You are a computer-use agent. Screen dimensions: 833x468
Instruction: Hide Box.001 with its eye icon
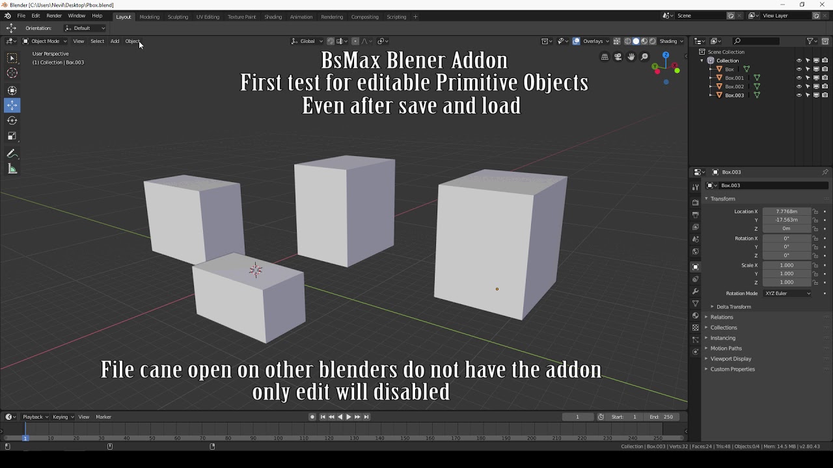[799, 78]
